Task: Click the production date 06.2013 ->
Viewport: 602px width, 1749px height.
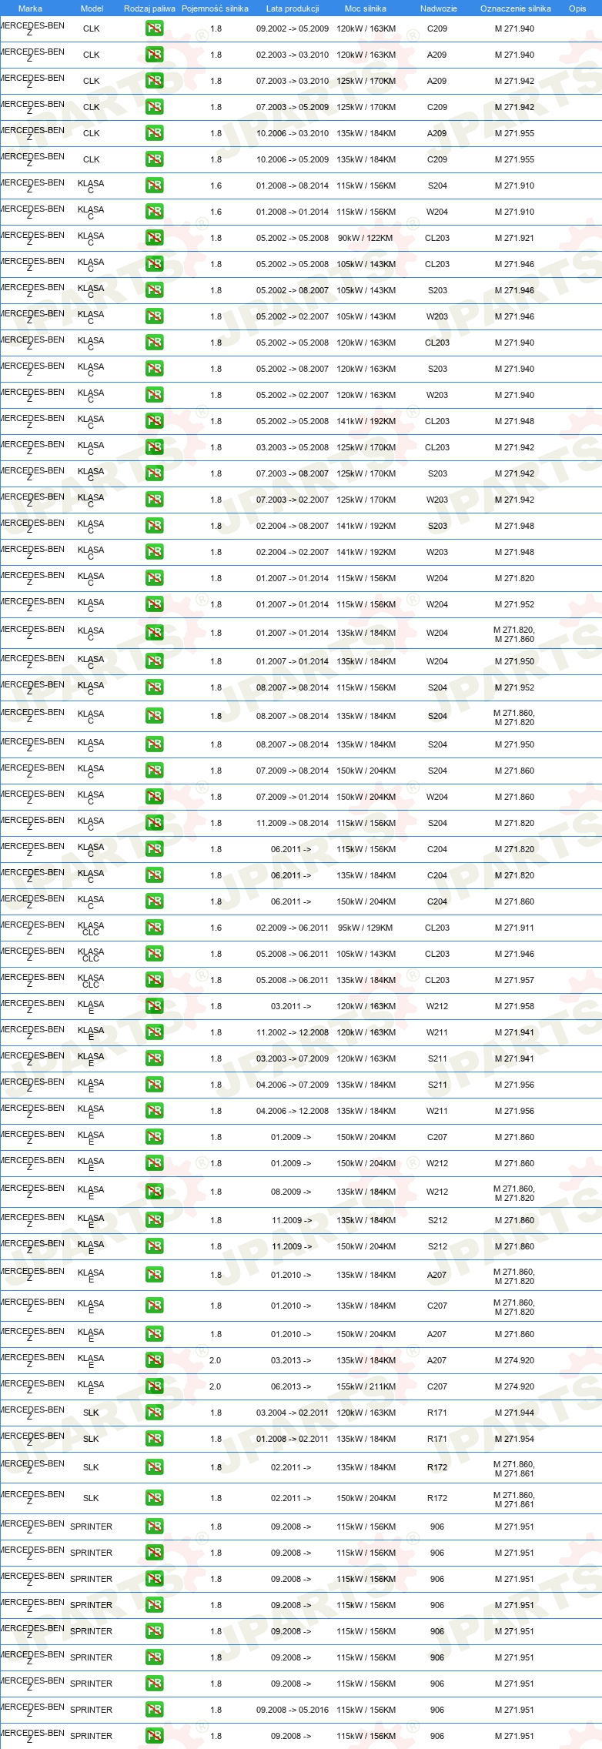Action: [x=291, y=1386]
